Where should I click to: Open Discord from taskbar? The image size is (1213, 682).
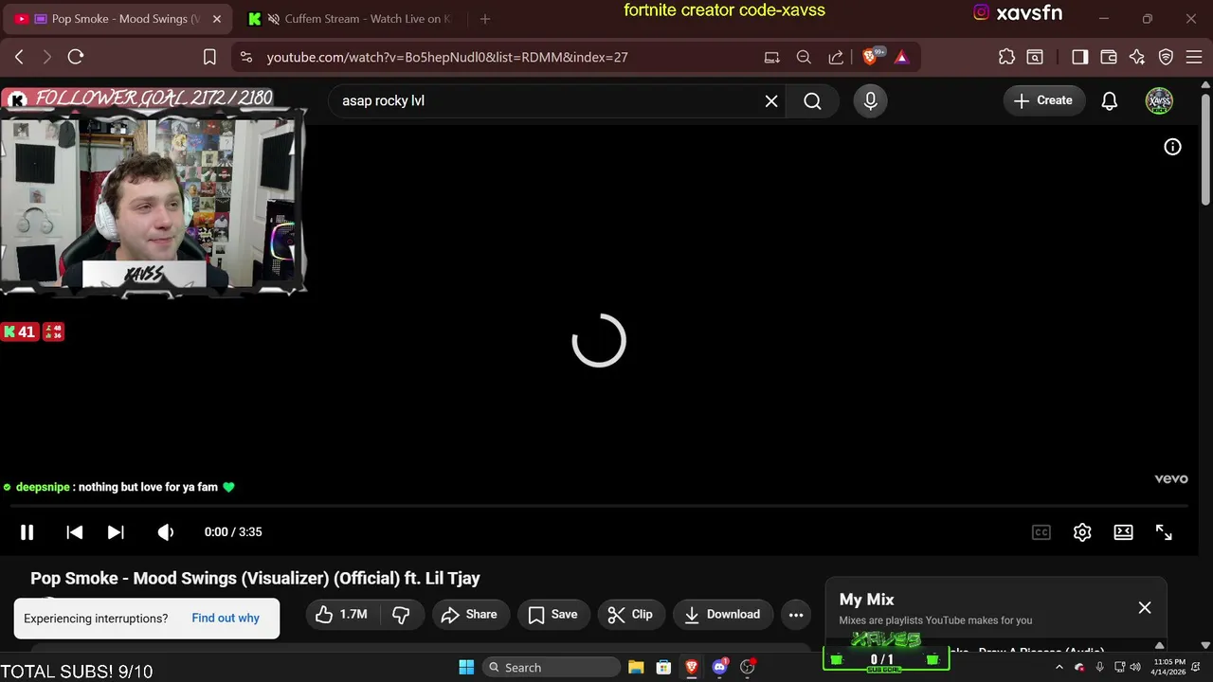point(719,667)
